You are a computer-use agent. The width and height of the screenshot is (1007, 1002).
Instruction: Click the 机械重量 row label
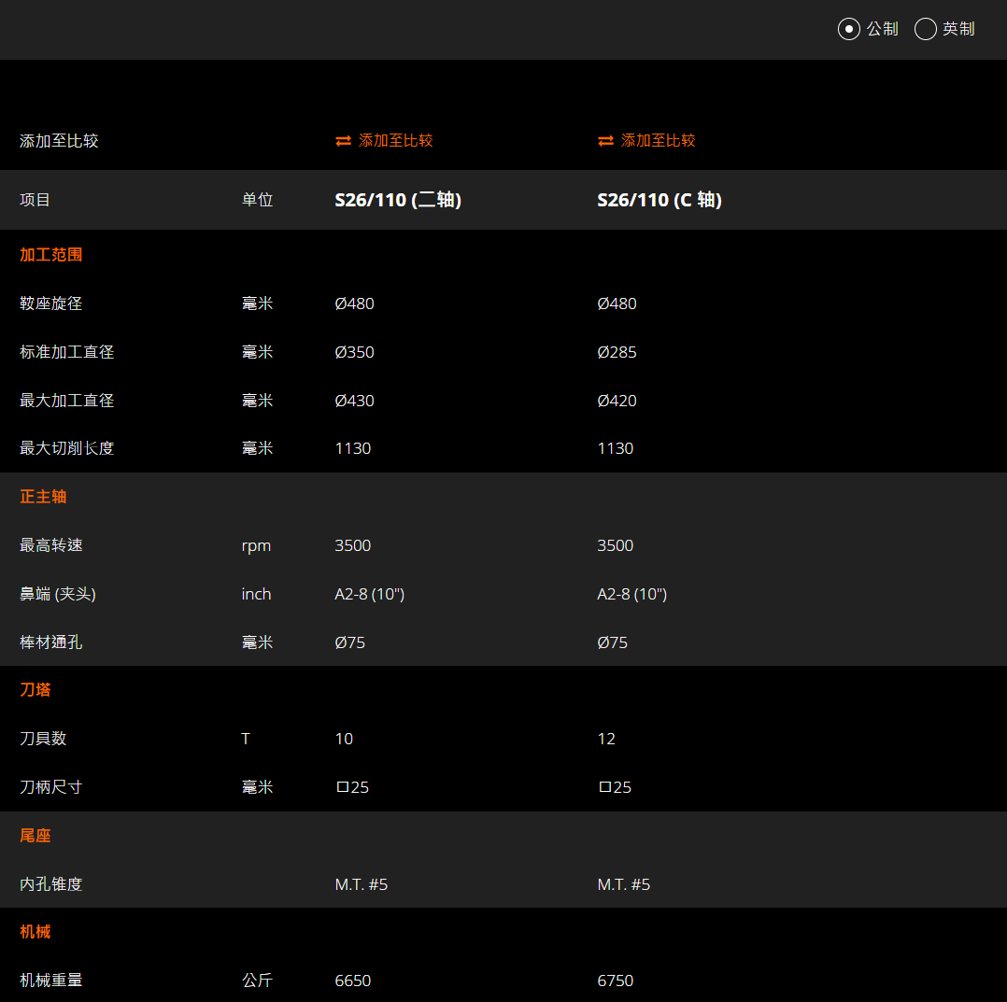pos(50,981)
